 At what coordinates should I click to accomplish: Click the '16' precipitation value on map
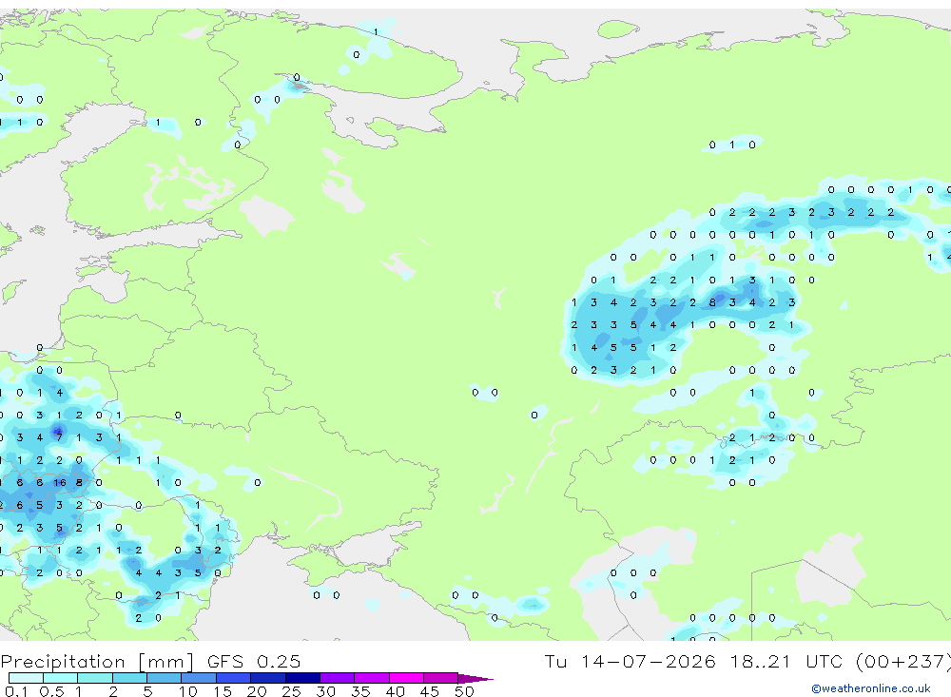click(x=59, y=483)
